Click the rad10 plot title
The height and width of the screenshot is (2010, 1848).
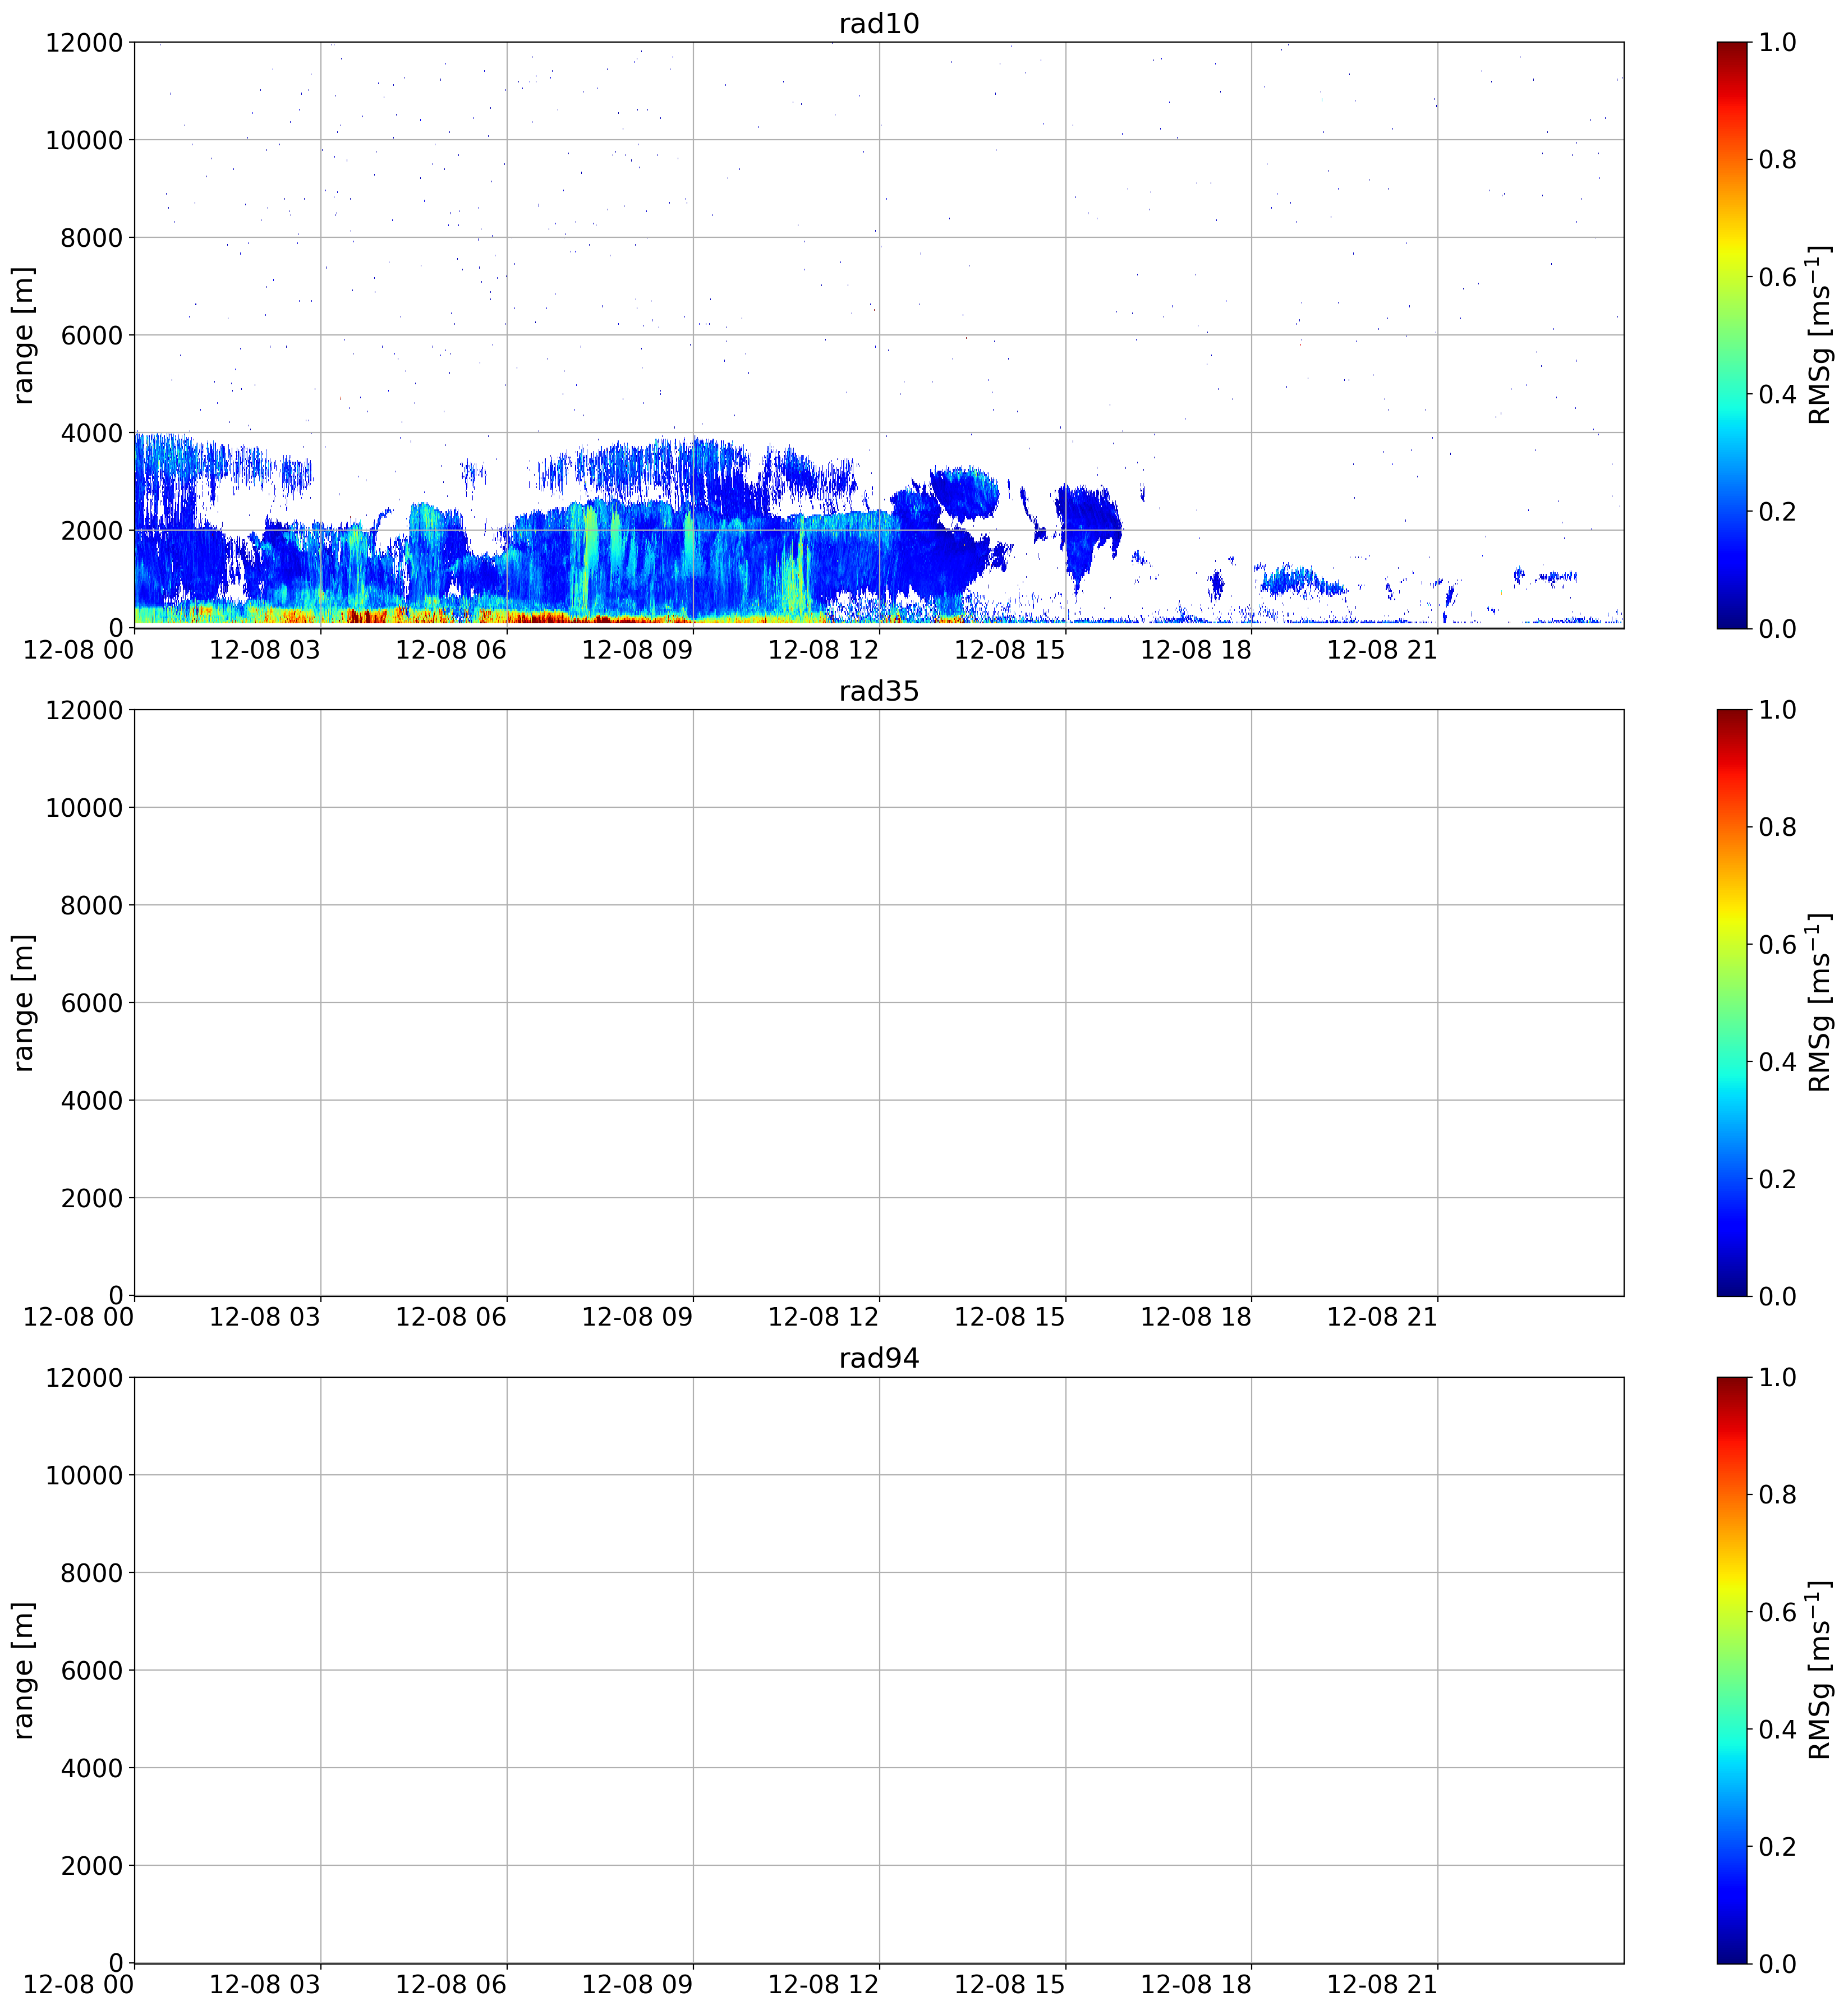point(878,24)
